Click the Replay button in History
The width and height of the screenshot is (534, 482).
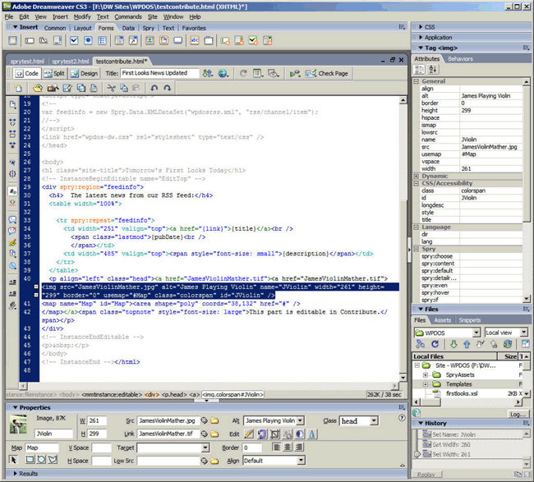click(x=426, y=474)
